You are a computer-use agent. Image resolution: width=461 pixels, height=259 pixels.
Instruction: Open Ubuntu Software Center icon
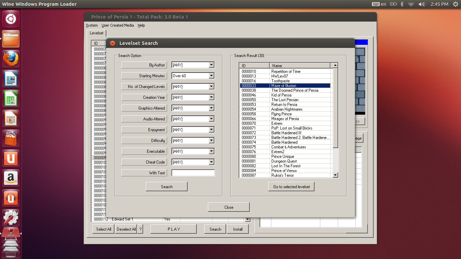tap(11, 139)
